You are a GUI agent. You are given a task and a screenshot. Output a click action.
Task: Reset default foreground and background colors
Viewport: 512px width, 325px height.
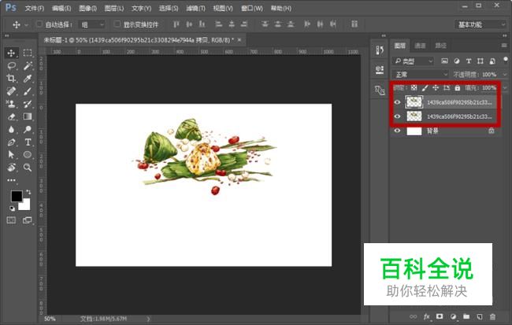(12, 209)
